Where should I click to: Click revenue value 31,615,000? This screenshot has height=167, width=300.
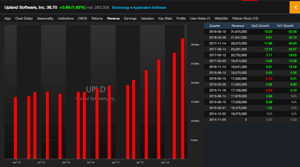[239, 32]
